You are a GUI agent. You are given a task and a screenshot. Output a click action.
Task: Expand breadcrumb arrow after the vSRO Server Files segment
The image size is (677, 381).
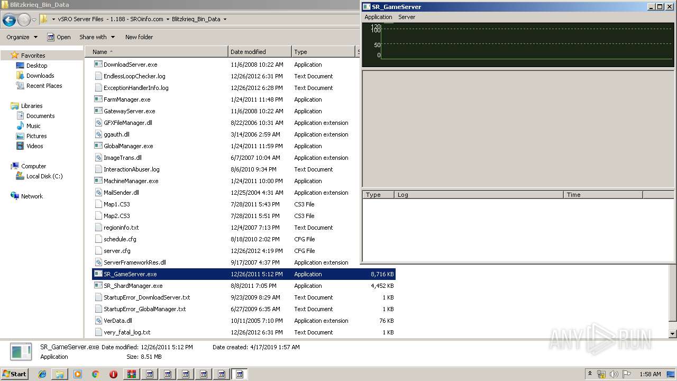pos(168,19)
